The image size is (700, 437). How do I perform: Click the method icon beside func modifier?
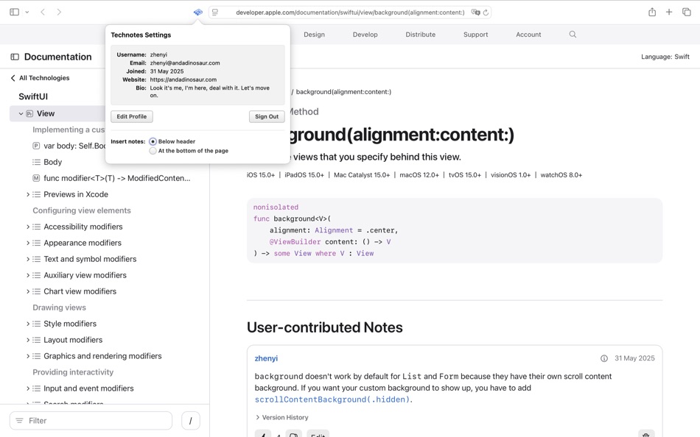(36, 178)
